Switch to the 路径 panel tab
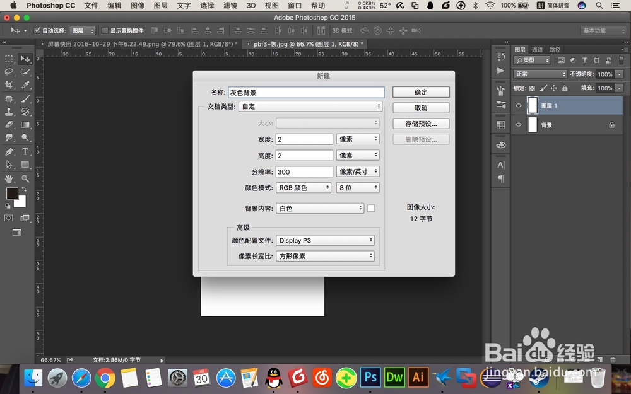Viewport: 631px width, 394px height. (x=555, y=49)
